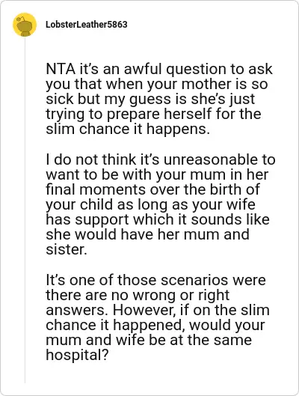
Task: Click the line 'she would have her mum and'
Action: [147, 234]
